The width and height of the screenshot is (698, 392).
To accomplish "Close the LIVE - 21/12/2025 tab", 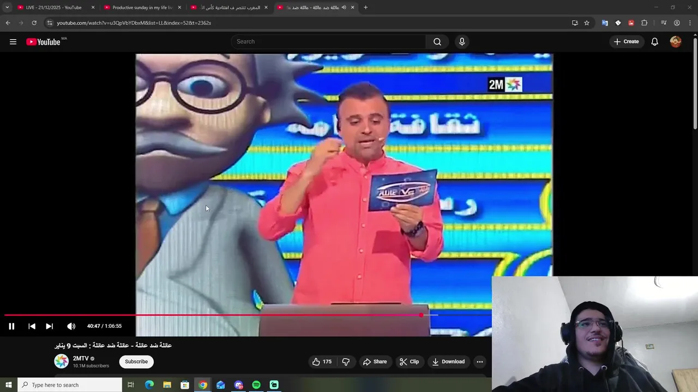I will tap(93, 8).
